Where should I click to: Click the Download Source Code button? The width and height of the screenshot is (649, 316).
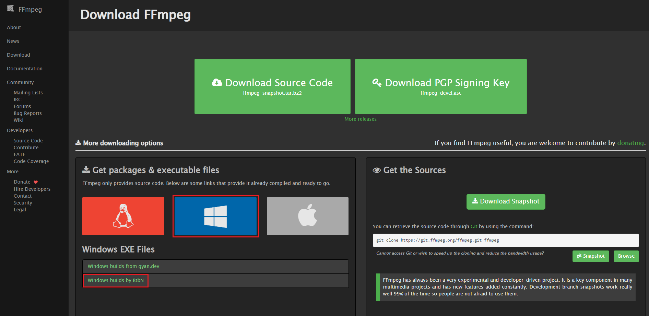click(272, 86)
